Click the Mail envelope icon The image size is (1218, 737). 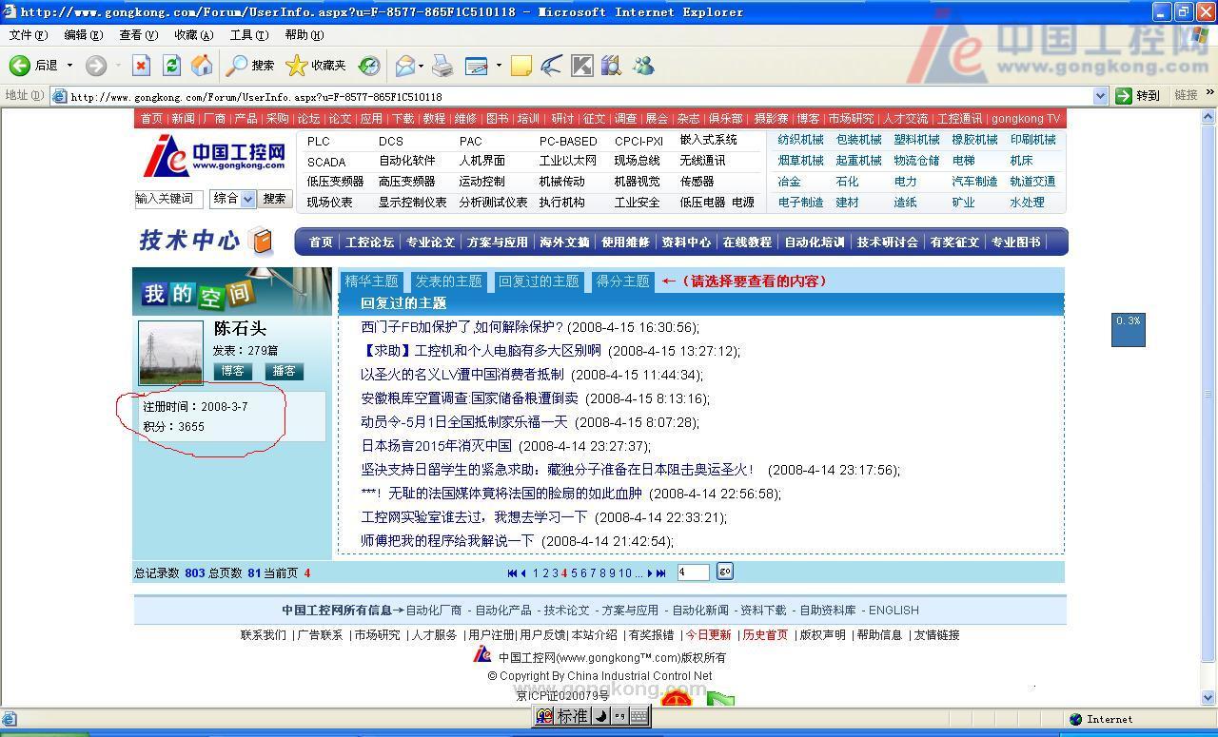click(405, 66)
